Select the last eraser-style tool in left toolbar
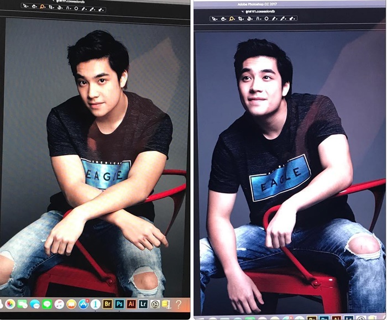 pyautogui.click(x=100, y=9)
